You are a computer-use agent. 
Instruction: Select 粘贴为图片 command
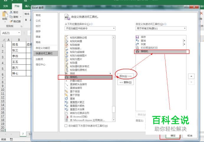click(x=88, y=59)
